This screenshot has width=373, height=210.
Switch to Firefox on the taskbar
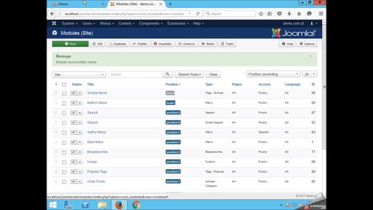point(119,205)
